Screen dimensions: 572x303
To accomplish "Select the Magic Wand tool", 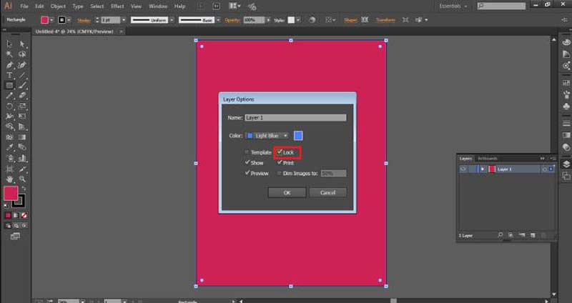I will 9,54.
